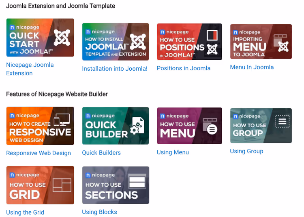Open the Positions in Joomla video thumbnail

[189, 42]
